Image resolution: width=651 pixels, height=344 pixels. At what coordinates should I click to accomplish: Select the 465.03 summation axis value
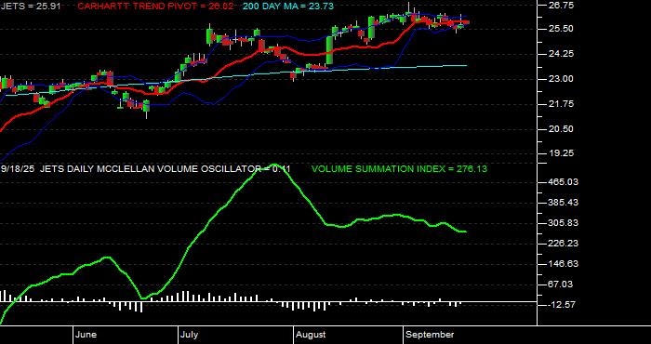(563, 181)
